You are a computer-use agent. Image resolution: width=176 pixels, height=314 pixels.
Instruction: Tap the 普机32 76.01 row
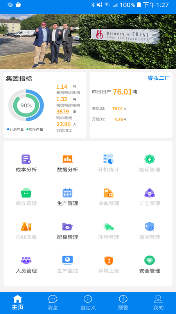pyautogui.click(x=109, y=109)
